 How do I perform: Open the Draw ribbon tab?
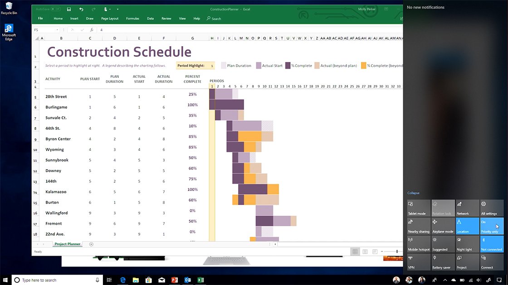(x=90, y=19)
